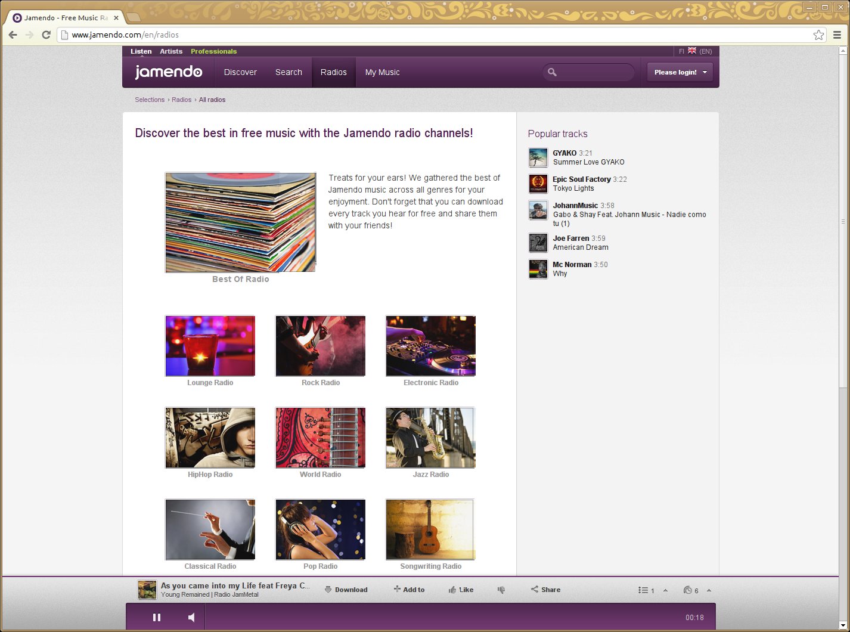Viewport: 850px width, 632px height.
Task: Click the Tokyo Lights track title
Action: tap(573, 188)
